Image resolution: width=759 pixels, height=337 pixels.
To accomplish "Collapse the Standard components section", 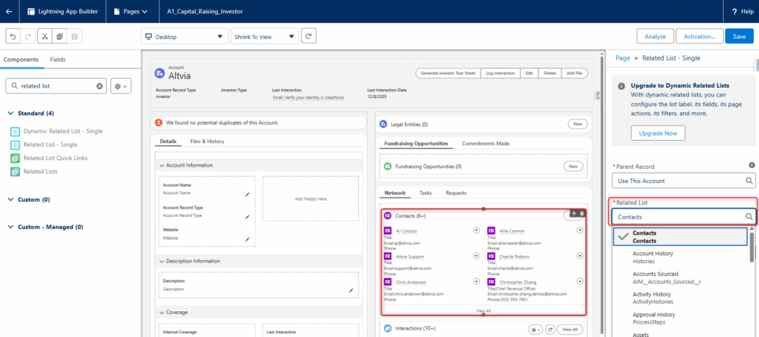I will pos(10,114).
